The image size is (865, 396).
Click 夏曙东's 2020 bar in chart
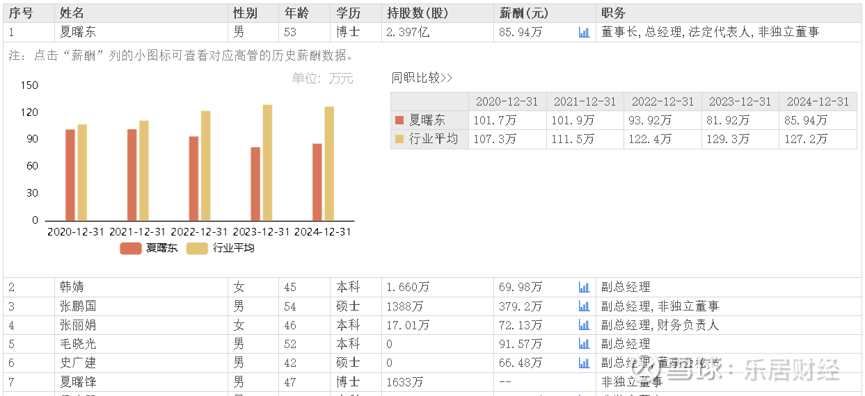(x=70, y=175)
